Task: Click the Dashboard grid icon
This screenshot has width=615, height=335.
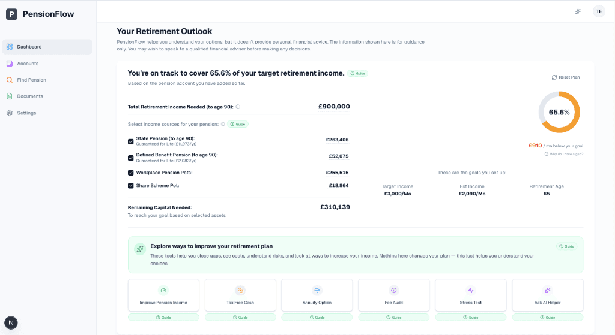Action: click(x=10, y=47)
